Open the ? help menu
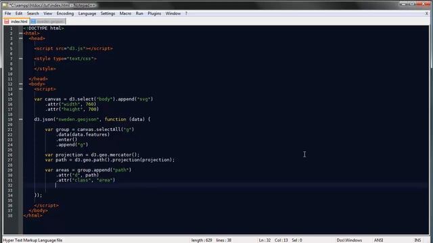This screenshot has width=433, height=243. [x=186, y=13]
